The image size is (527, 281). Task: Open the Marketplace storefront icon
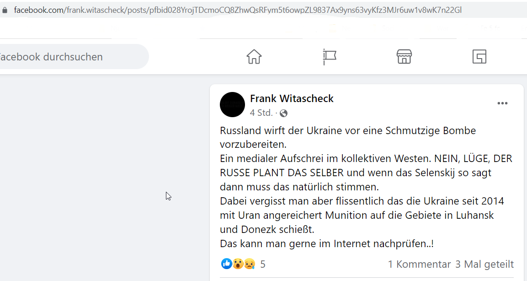[x=404, y=57]
